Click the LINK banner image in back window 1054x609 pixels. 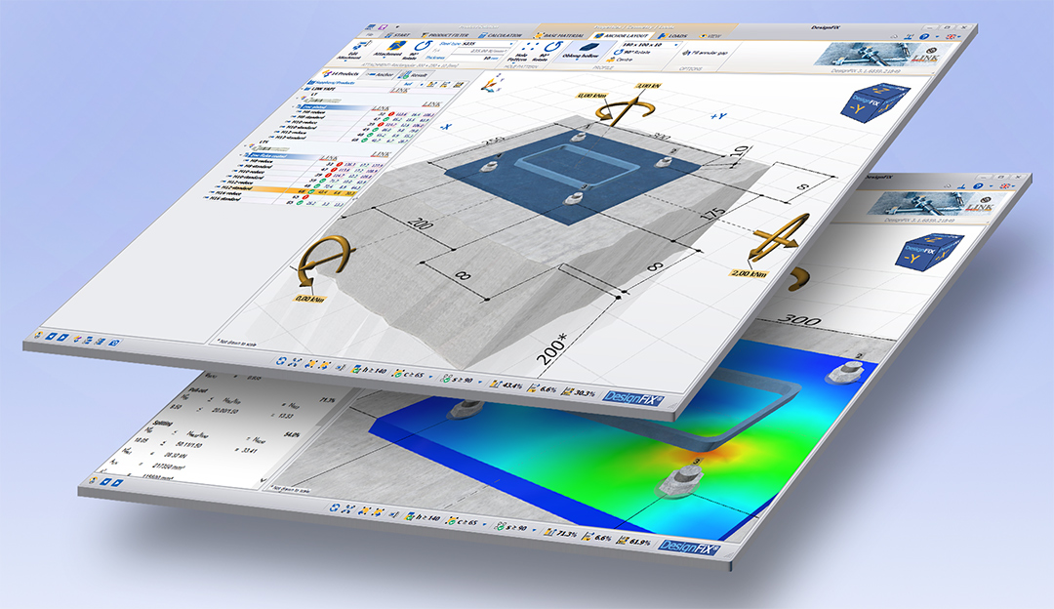[935, 202]
